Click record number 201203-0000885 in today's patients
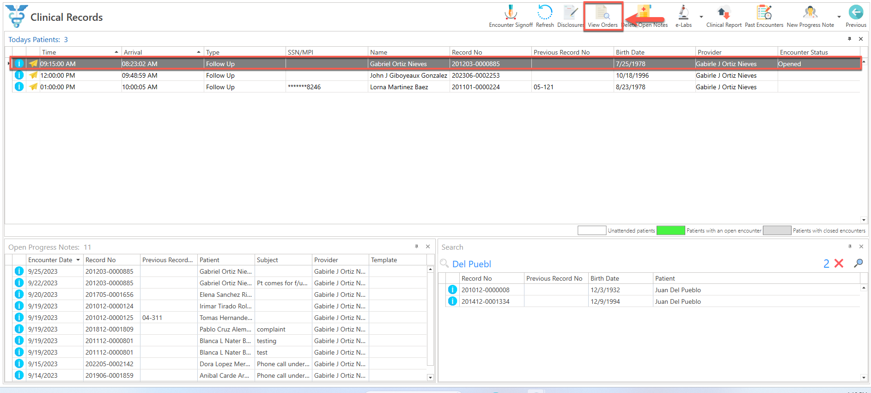The height and width of the screenshot is (393, 871). coord(475,64)
